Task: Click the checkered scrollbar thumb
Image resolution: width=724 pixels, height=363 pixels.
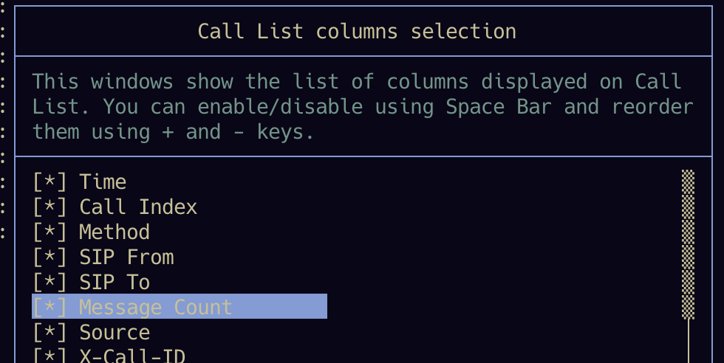Action: (688, 243)
